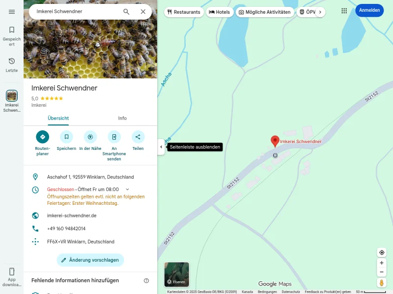Open Google apps grid

[344, 10]
